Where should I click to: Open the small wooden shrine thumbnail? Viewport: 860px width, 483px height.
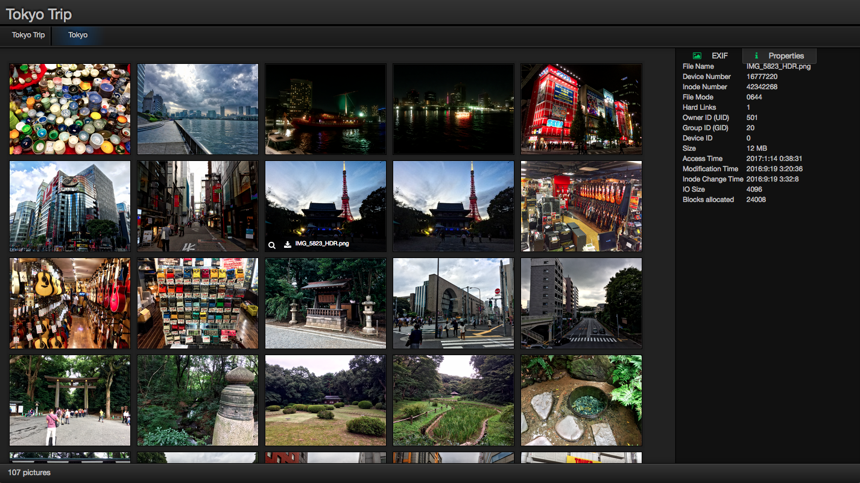click(326, 303)
